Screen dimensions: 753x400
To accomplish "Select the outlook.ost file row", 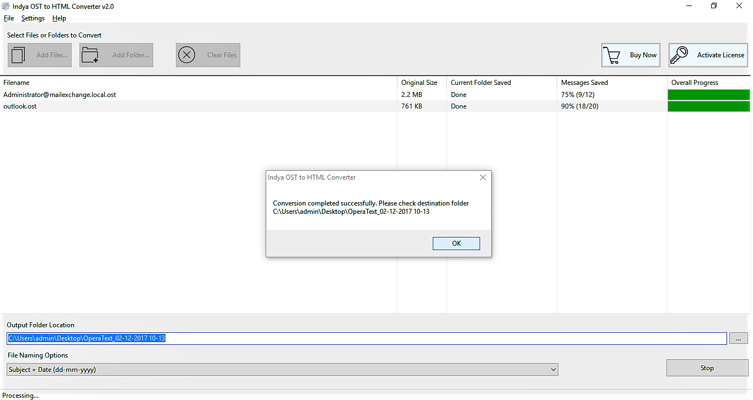I will pyautogui.click(x=375, y=106).
